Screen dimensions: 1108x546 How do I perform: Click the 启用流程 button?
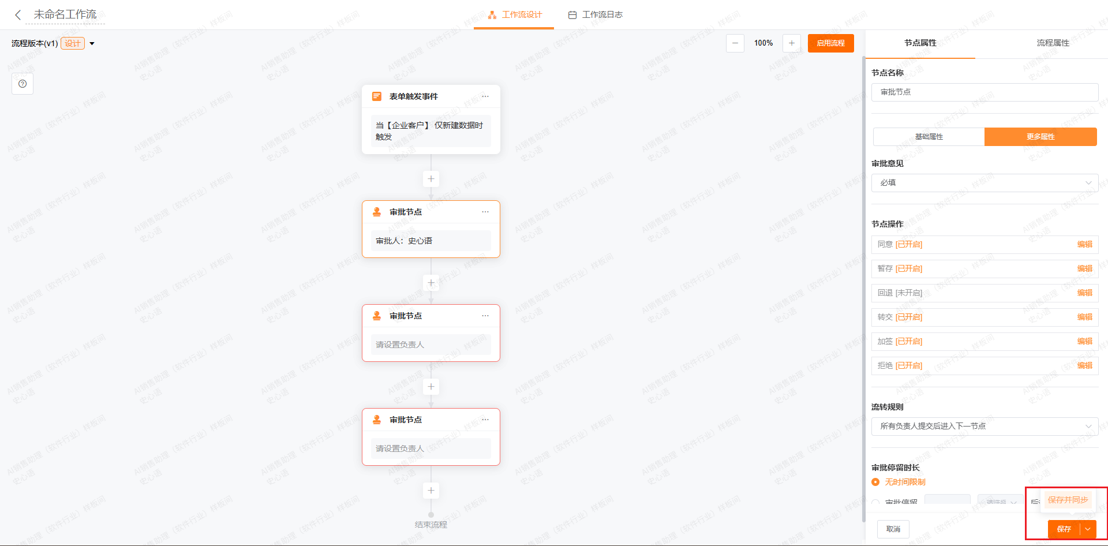coord(830,43)
